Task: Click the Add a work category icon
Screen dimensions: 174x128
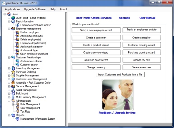Action: pyautogui.click(x=17, y=47)
